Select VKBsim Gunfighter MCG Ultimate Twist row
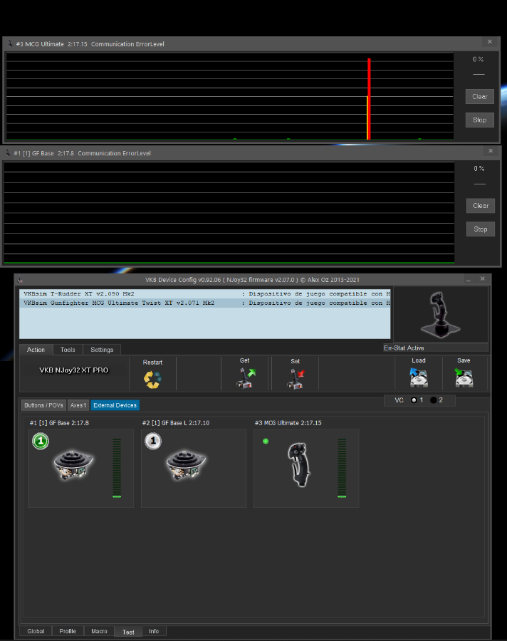This screenshot has height=641, width=507. (205, 303)
